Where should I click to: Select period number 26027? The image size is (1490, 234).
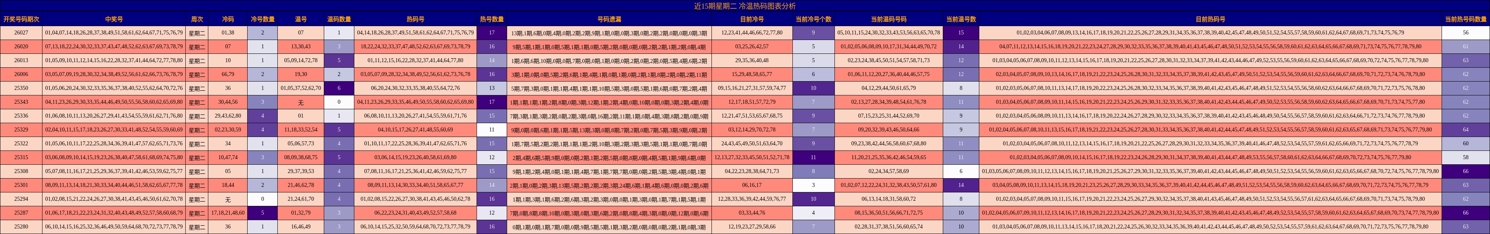[x=21, y=33]
